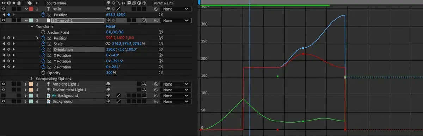
Task: Include Scale in graph editor set
Action: [49, 44]
